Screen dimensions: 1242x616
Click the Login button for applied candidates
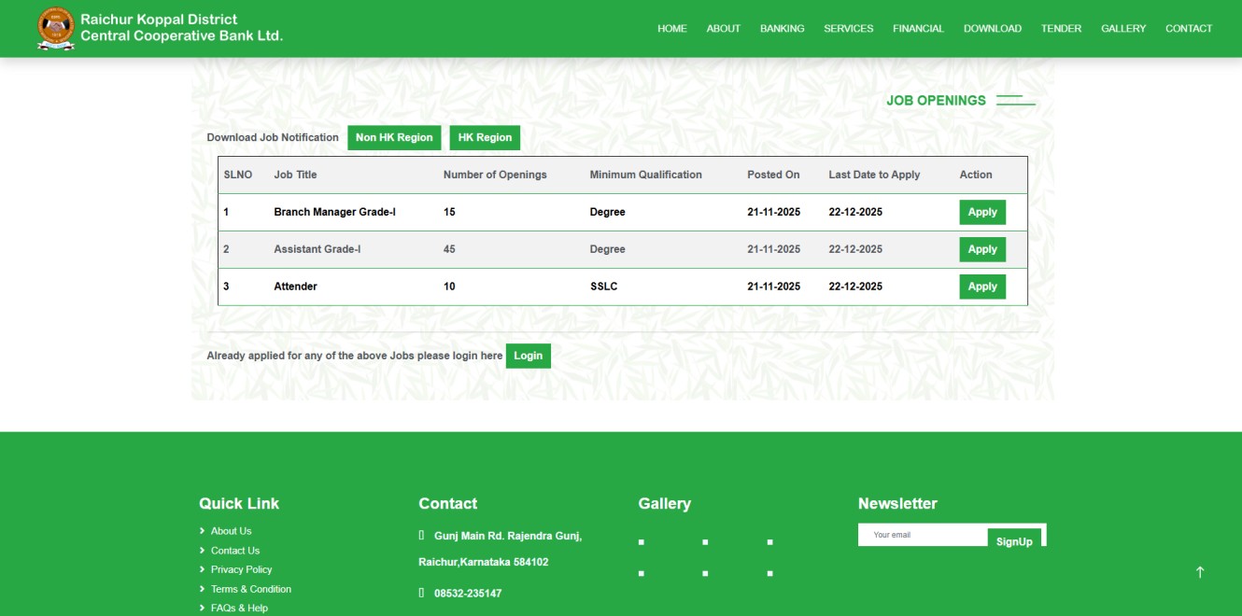pos(528,356)
